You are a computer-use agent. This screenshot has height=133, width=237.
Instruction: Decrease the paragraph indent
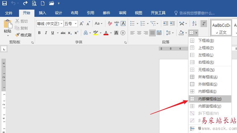click(x=166, y=23)
